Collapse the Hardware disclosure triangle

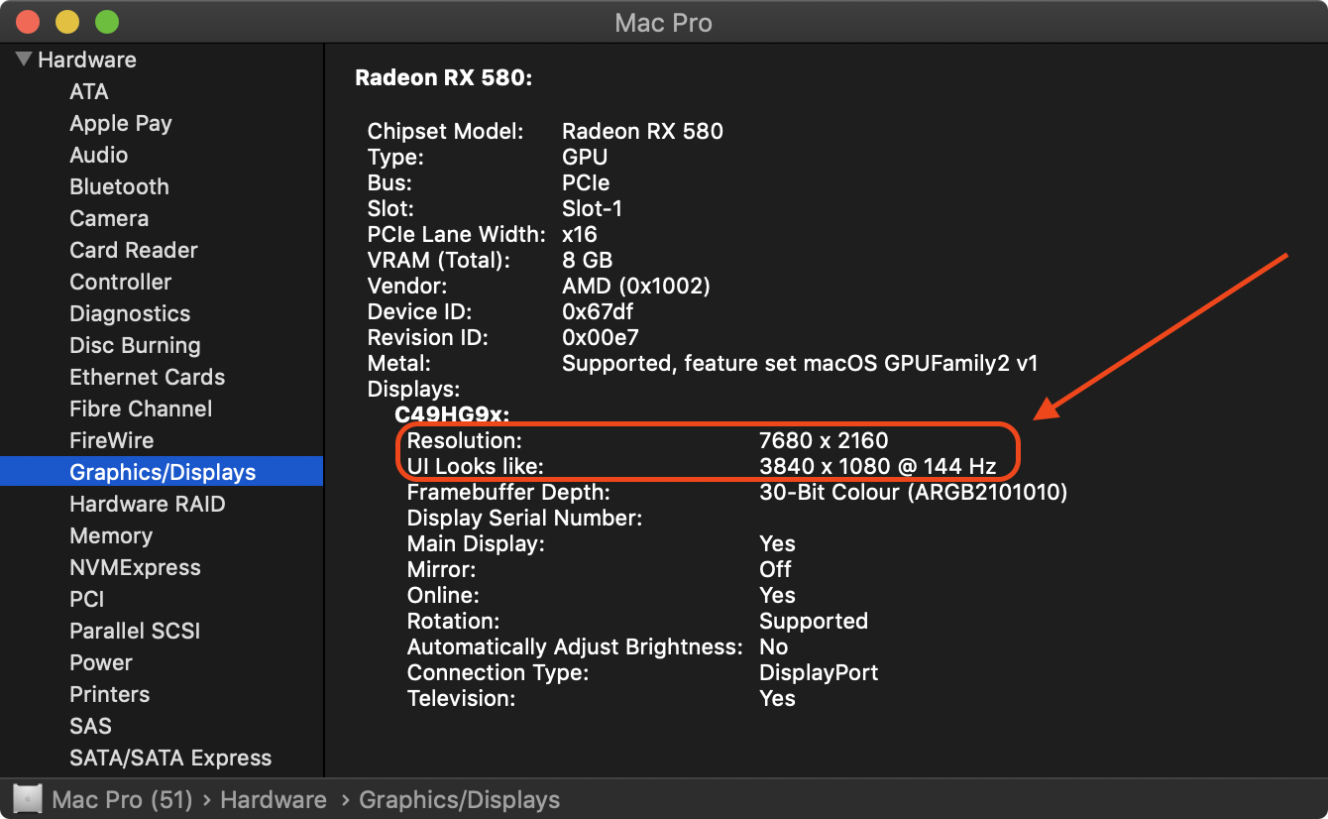pos(24,59)
